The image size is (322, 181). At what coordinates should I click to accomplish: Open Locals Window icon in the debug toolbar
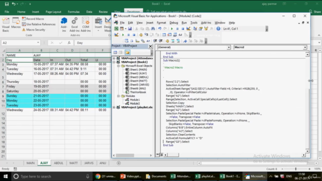tap(164, 35)
